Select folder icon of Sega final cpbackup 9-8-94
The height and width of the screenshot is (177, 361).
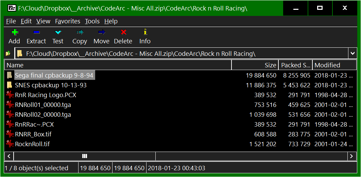pyautogui.click(x=10, y=75)
